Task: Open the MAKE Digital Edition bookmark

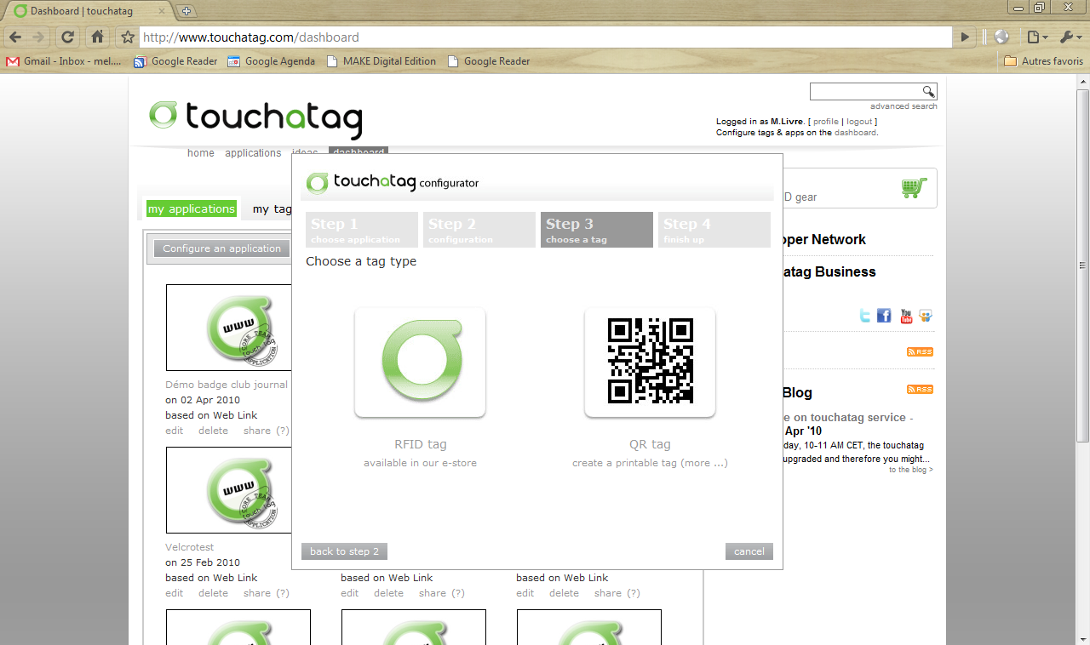Action: pyautogui.click(x=381, y=61)
